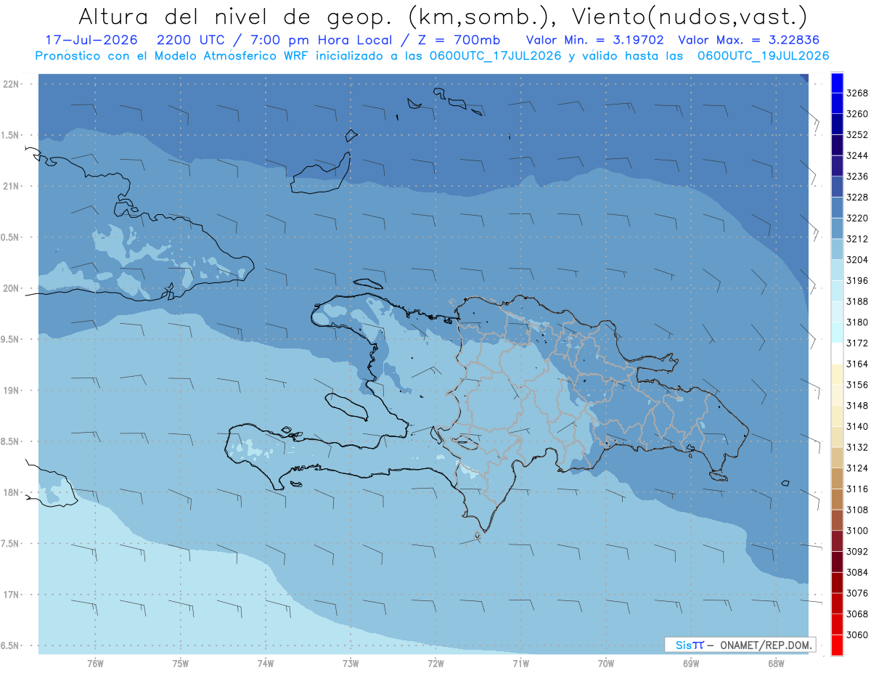Click the 73W longitude tick label
The image size is (871, 673).
pyautogui.click(x=351, y=664)
